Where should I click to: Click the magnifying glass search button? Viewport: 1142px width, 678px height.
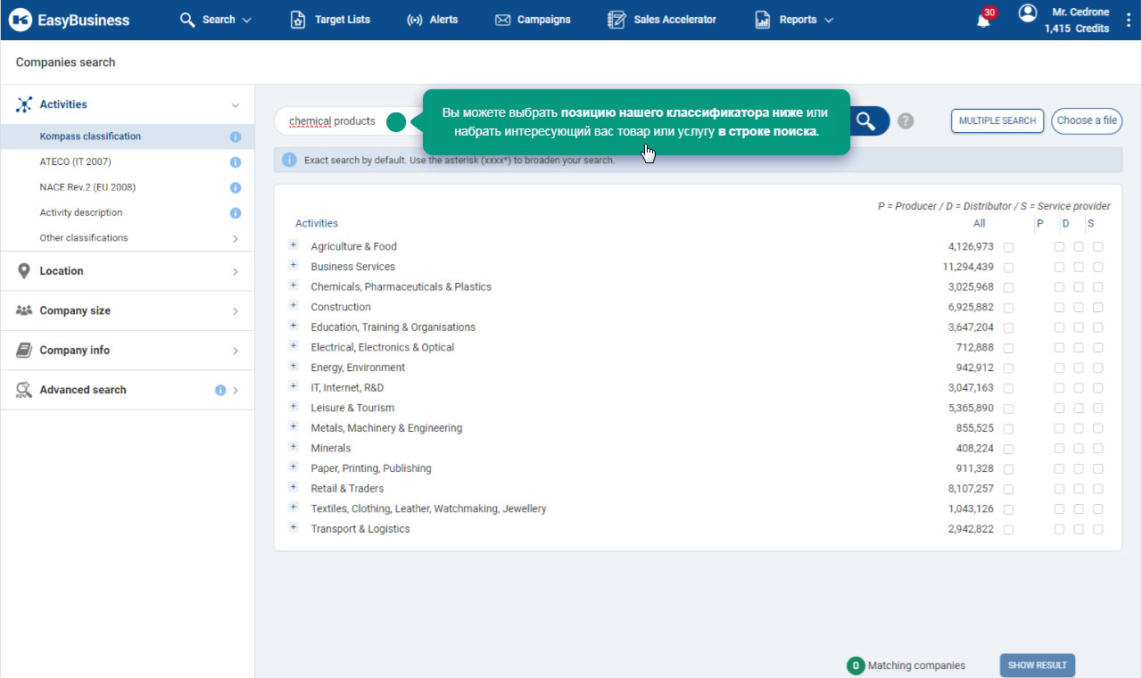[865, 121]
